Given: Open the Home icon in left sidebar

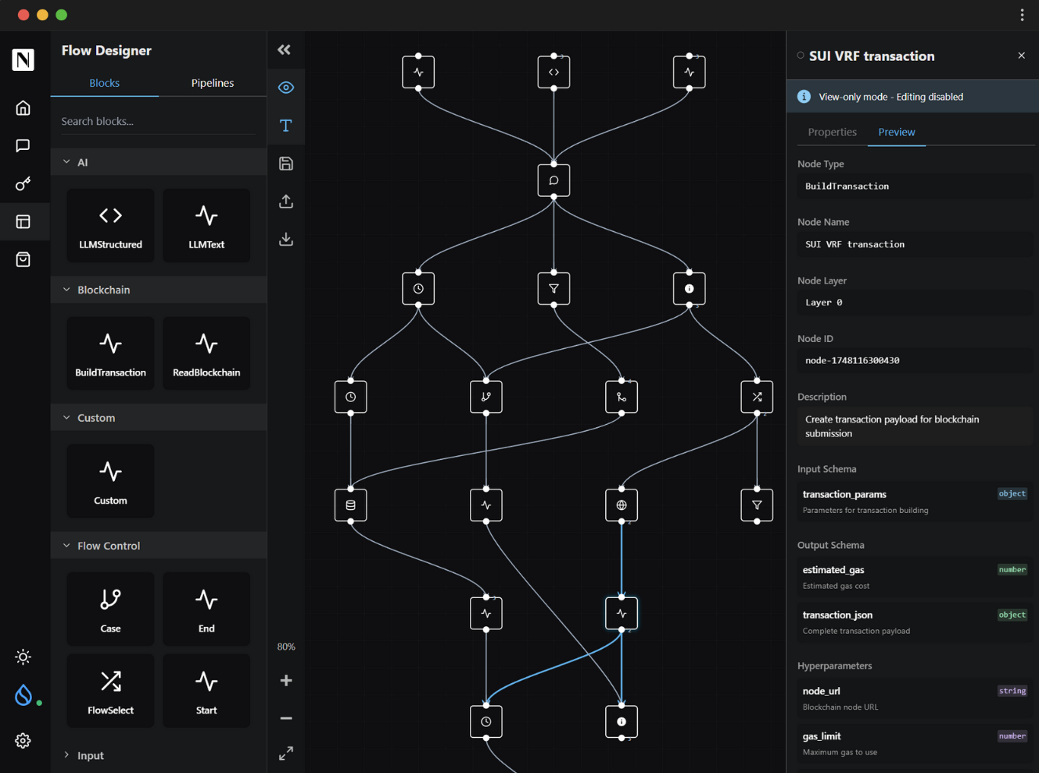Looking at the screenshot, I should click(23, 108).
